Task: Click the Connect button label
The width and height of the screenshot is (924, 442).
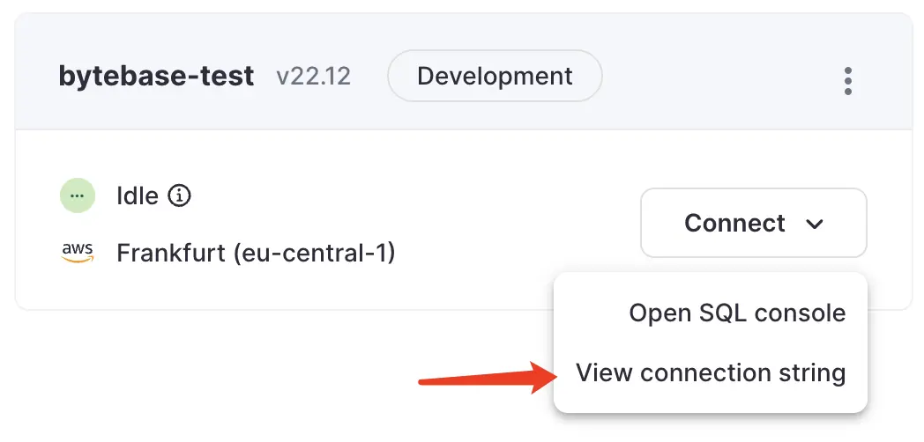Action: point(734,223)
